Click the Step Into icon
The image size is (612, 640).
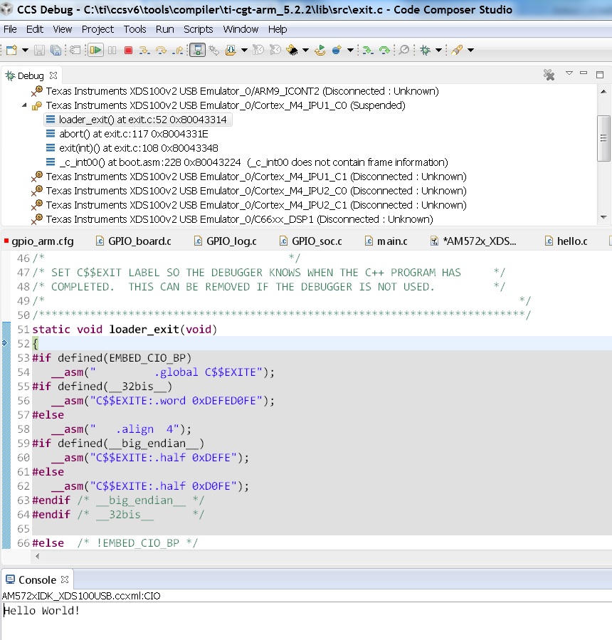click(144, 50)
